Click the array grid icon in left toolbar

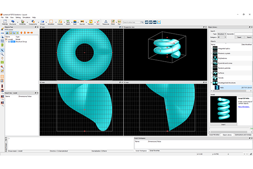[x=2, y=41]
